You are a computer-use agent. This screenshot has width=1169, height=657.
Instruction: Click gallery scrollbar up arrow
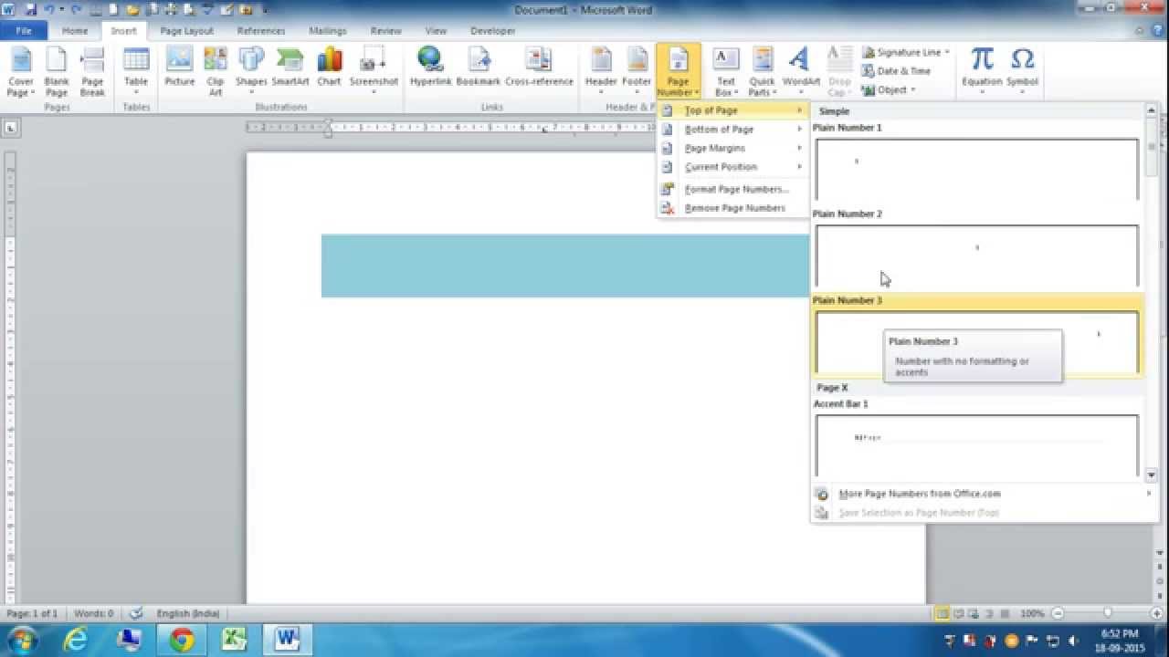[x=1151, y=110]
